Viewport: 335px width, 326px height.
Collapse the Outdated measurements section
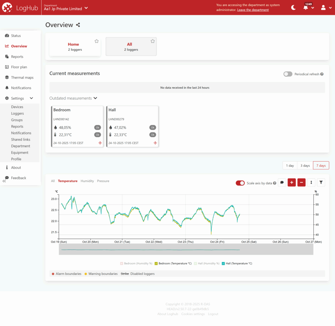click(95, 98)
